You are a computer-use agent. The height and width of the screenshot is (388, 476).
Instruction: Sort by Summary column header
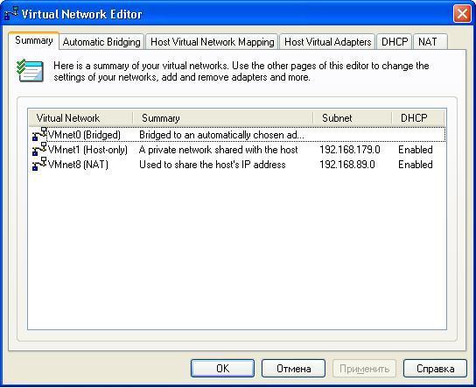pyautogui.click(x=223, y=118)
